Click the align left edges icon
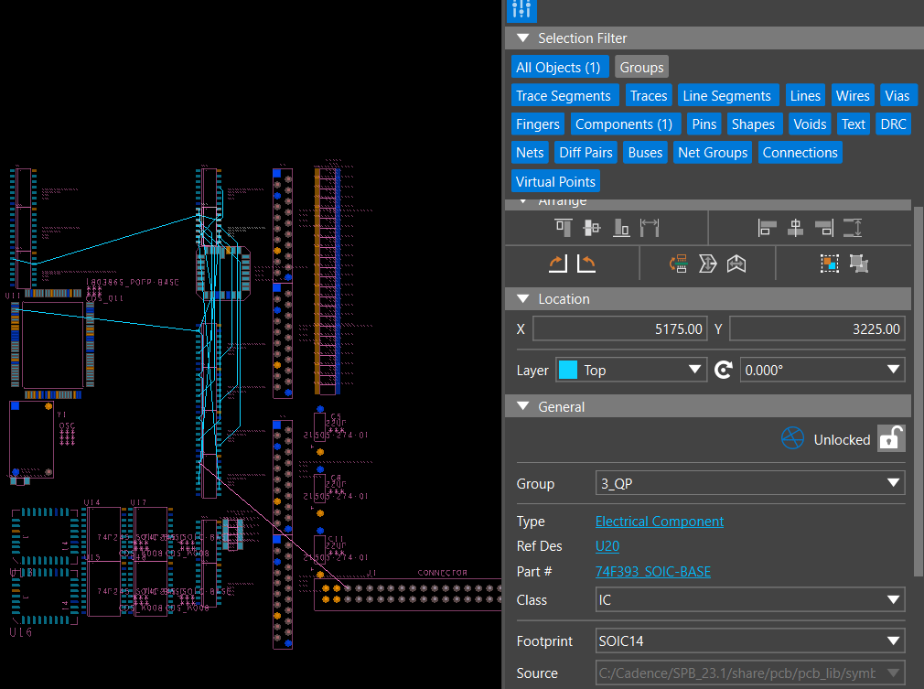 point(768,228)
